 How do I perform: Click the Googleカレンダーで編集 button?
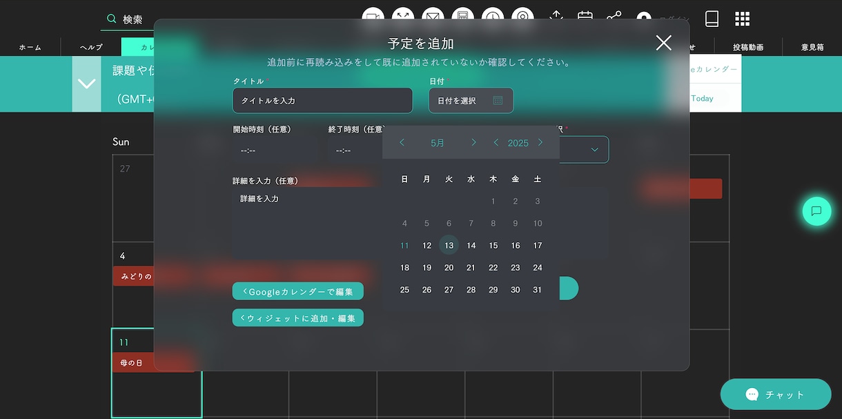(x=297, y=291)
